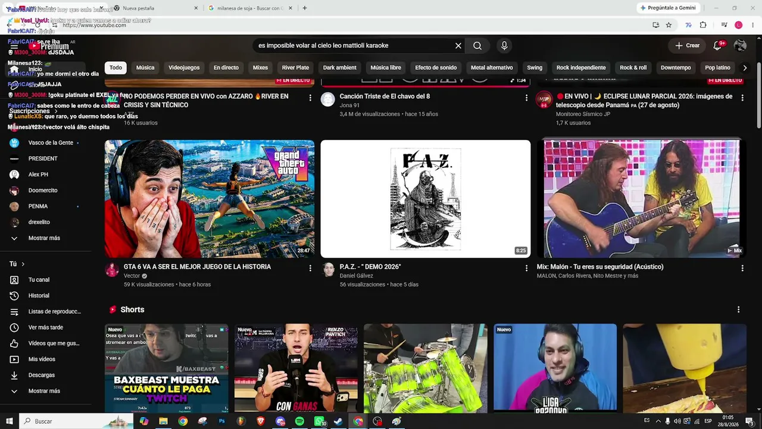Open the Shorts section options menu
Image resolution: width=762 pixels, height=429 pixels.
738,310
